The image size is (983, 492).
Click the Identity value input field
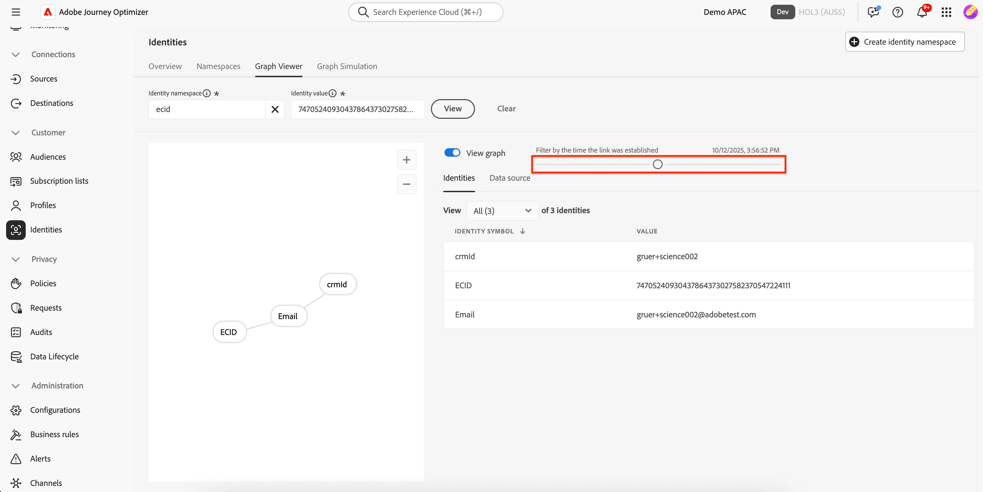point(358,110)
